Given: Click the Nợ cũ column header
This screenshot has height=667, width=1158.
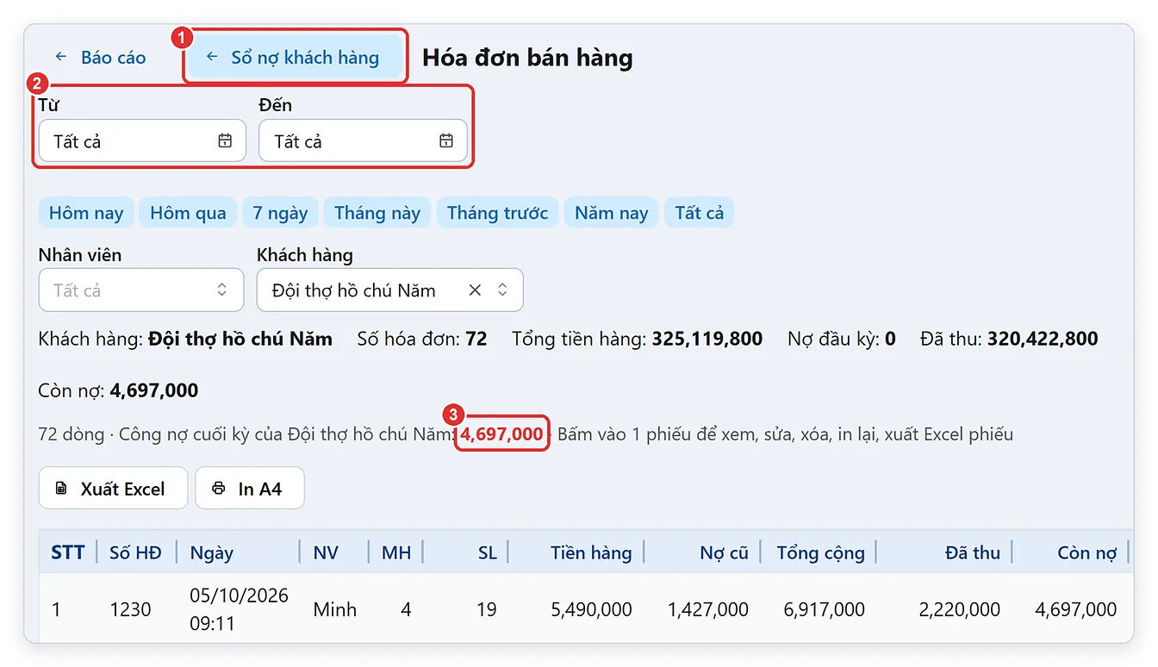Looking at the screenshot, I should point(703,552).
